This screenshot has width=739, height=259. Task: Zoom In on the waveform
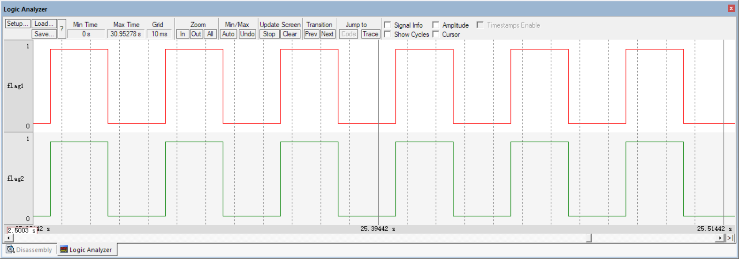[x=183, y=34]
